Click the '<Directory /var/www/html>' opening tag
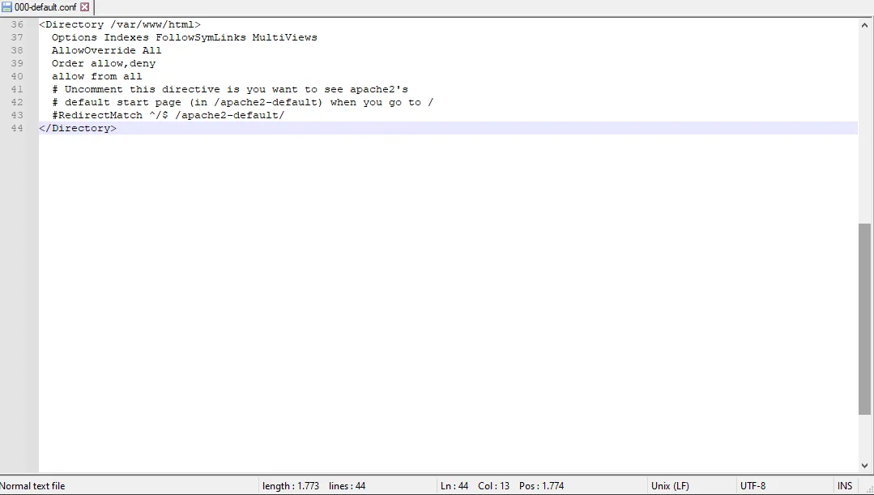 120,24
